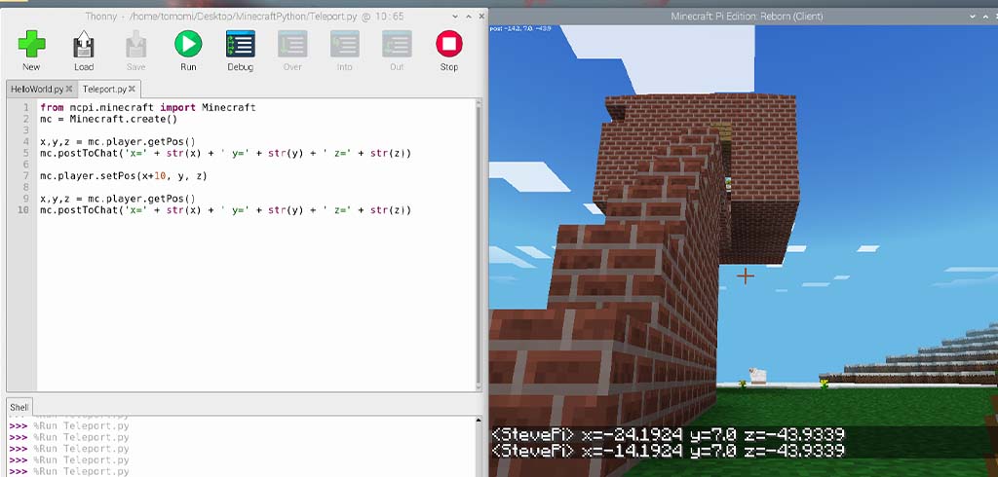Click the Shell panel vertical scrollbar
This screenshot has height=477, width=998.
(479, 447)
